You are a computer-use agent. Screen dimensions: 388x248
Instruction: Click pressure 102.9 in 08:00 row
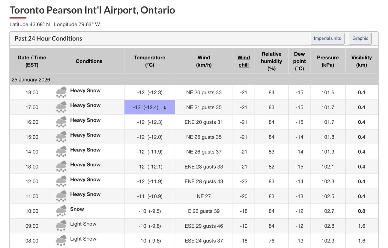click(328, 241)
